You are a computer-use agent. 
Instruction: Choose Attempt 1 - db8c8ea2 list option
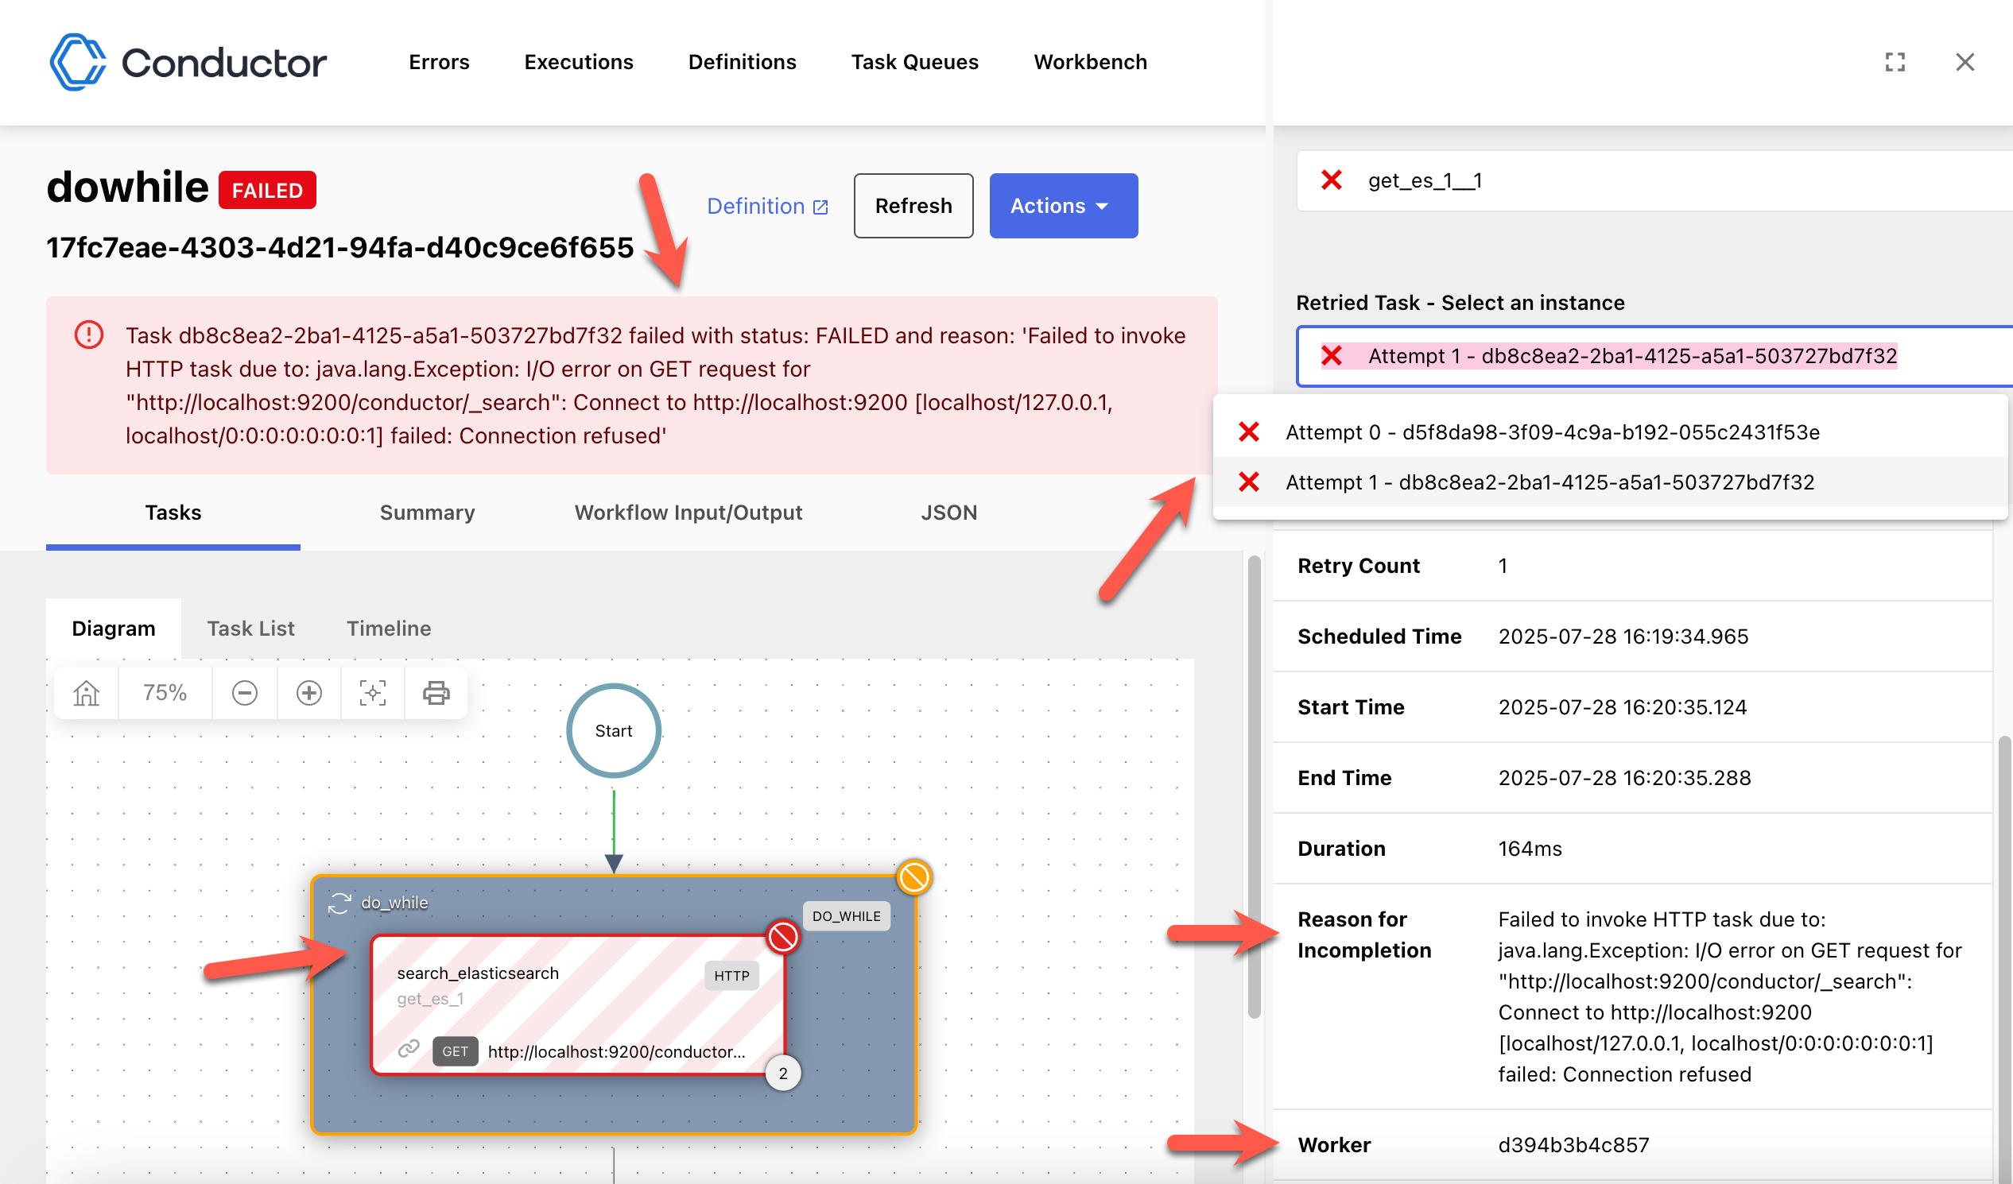(1611, 482)
